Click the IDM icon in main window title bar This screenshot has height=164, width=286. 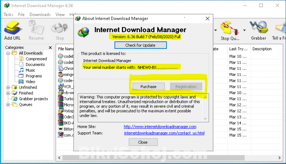[x=7, y=6]
